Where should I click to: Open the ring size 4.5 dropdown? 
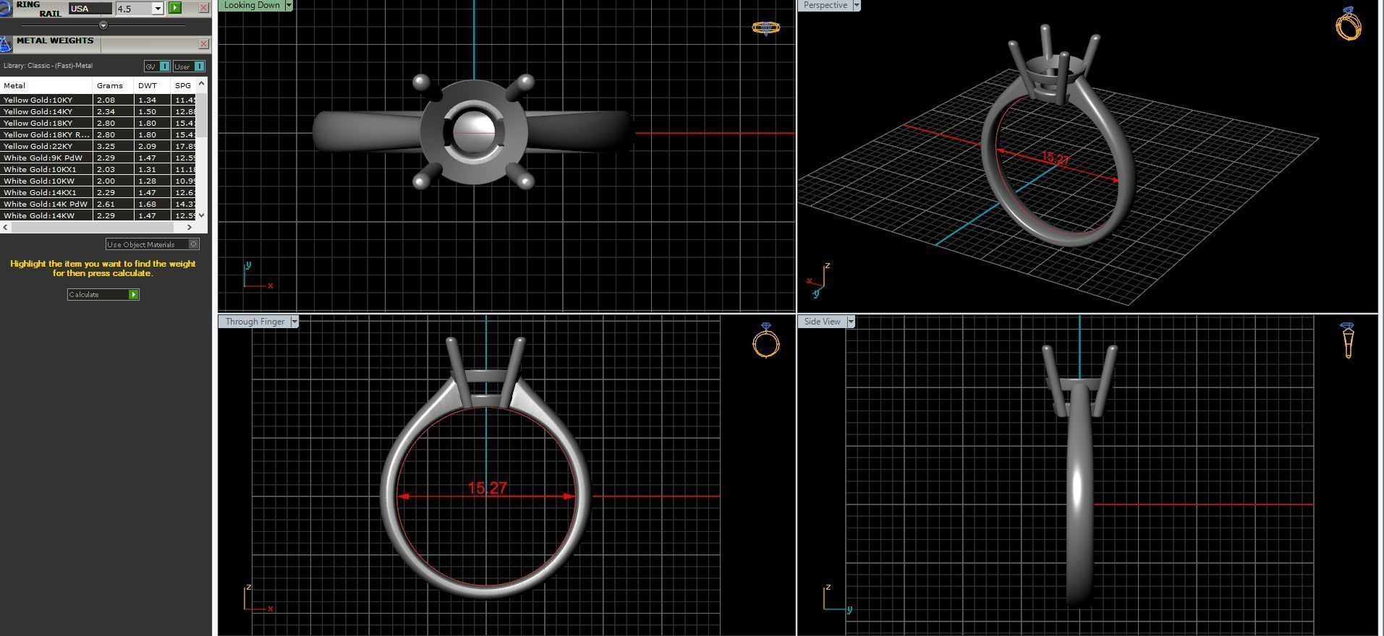tap(158, 9)
